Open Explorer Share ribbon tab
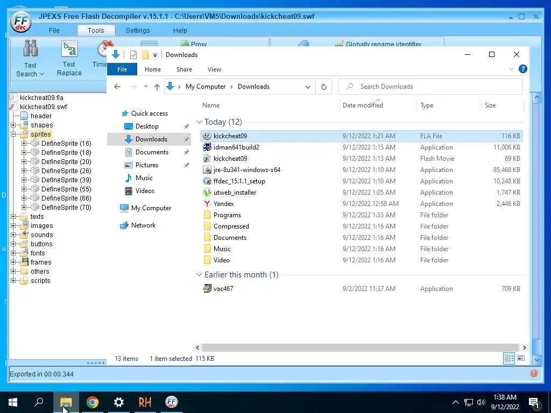The image size is (551, 413). tap(184, 69)
